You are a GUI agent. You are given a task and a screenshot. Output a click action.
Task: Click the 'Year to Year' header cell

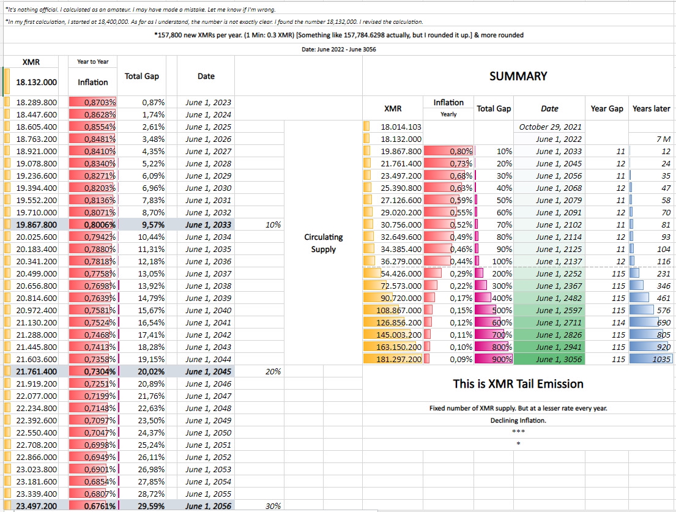93,62
